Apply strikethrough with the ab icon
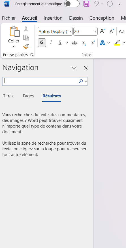This screenshot has width=126, height=248. (74, 43)
